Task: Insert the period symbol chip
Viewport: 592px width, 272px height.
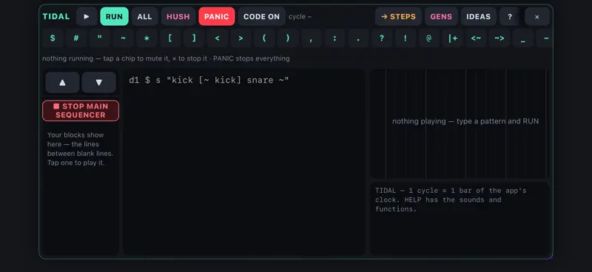Action: click(x=358, y=38)
